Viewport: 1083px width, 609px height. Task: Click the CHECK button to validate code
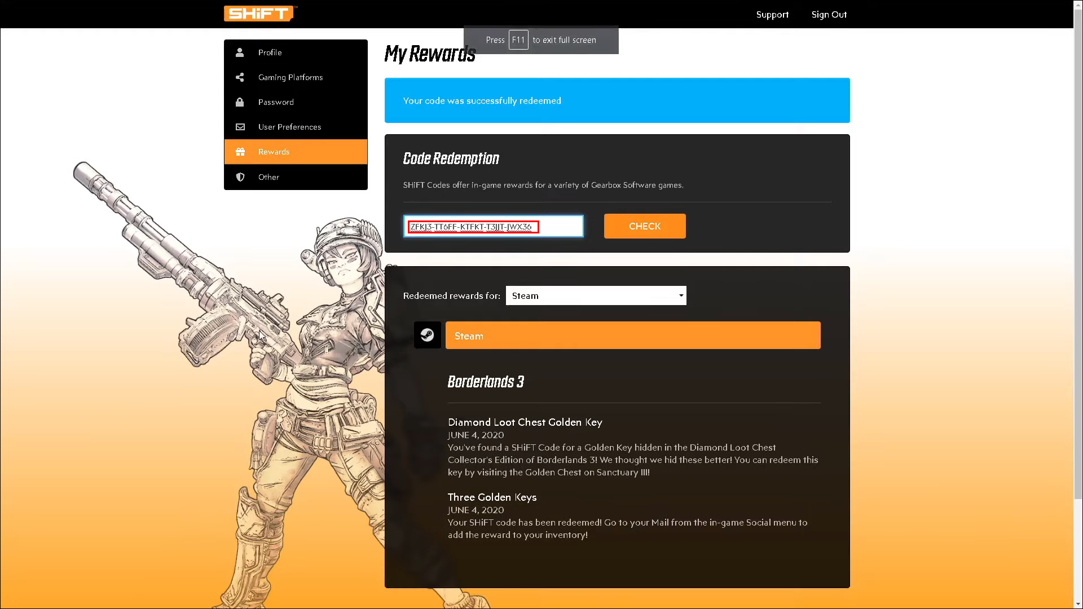tap(644, 226)
